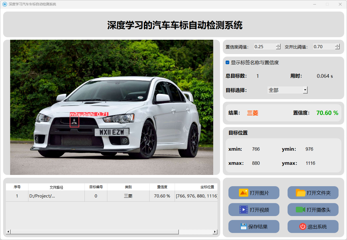Toggle show label name and confidence checkbox
Image resolution: width=347 pixels, height=240 pixels.
pyautogui.click(x=228, y=63)
